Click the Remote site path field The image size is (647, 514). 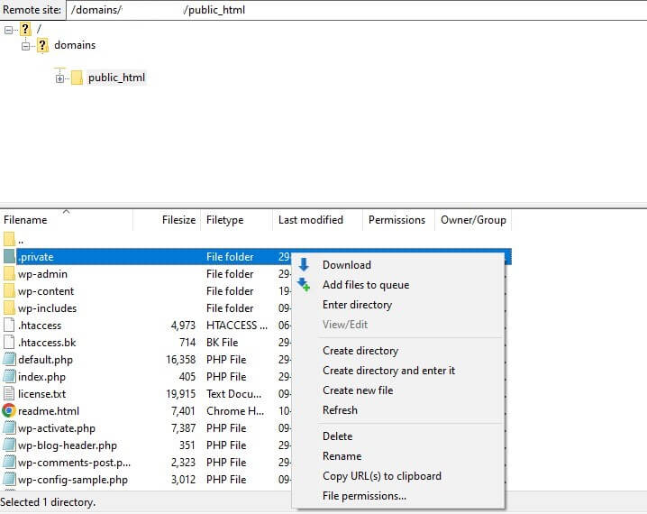[357, 10]
